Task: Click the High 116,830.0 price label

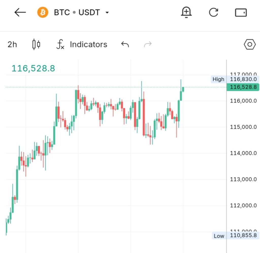Action: (x=235, y=79)
